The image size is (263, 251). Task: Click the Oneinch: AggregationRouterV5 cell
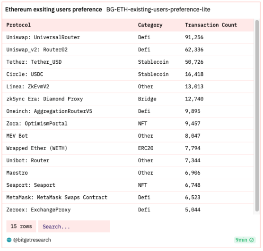49,111
